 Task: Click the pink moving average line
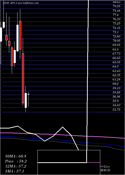62,135
